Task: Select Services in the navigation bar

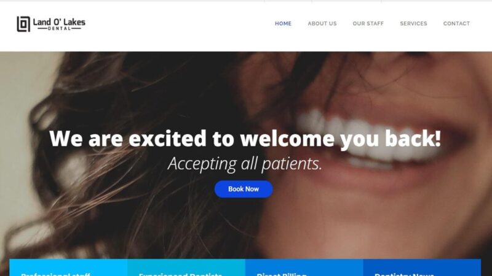Action: click(x=413, y=23)
